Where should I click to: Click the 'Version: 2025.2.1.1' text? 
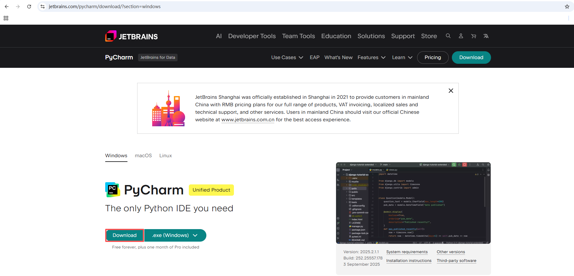point(361,252)
